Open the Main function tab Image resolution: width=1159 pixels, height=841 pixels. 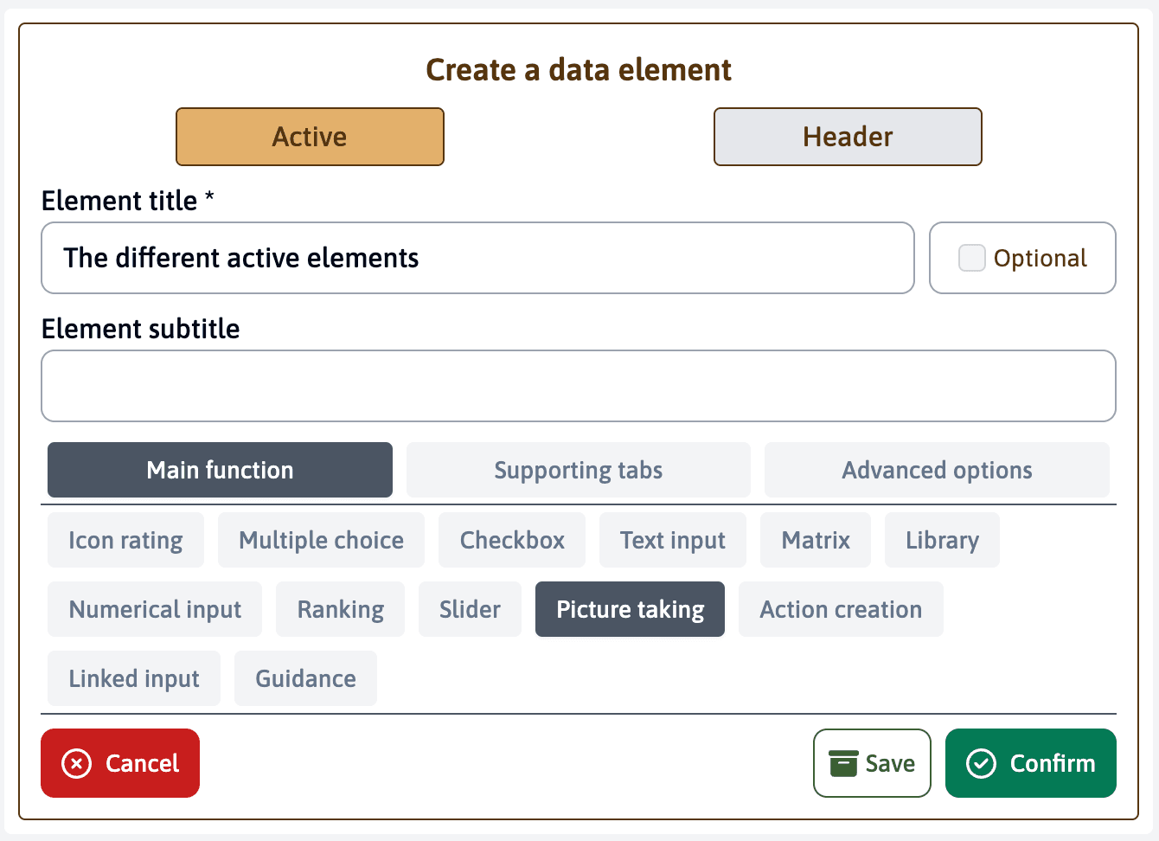220,470
